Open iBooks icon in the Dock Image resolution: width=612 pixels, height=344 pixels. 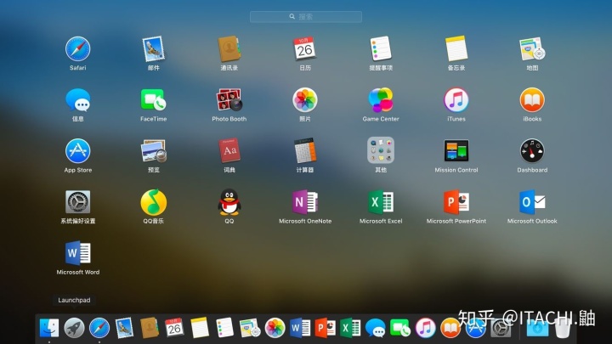[450, 328]
